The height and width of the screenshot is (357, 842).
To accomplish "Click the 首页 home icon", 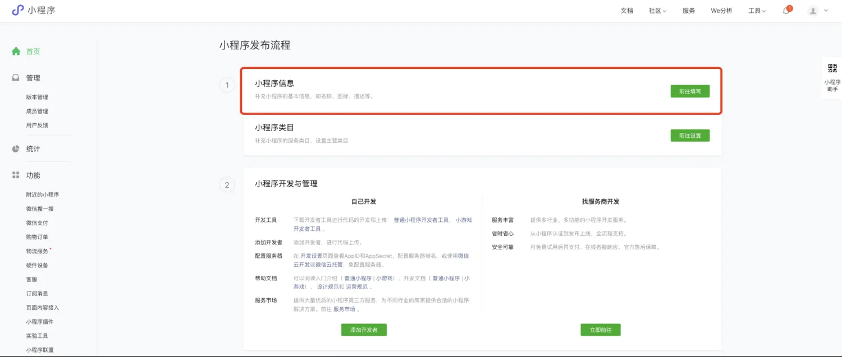I will [x=16, y=51].
